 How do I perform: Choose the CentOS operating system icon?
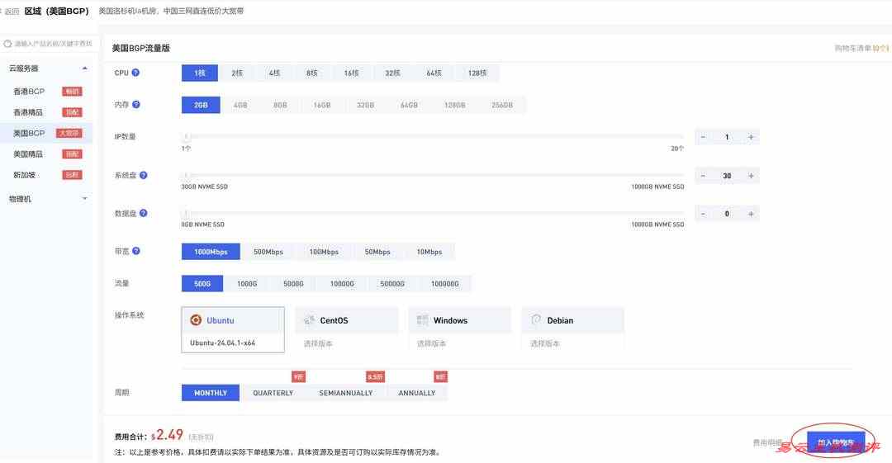click(x=310, y=320)
